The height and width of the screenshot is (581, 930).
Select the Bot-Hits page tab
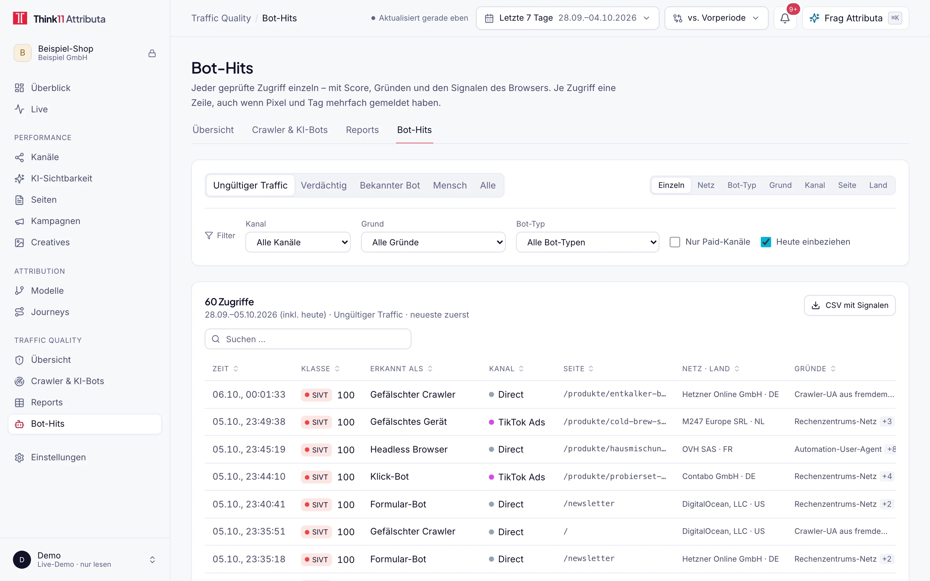pyautogui.click(x=414, y=130)
